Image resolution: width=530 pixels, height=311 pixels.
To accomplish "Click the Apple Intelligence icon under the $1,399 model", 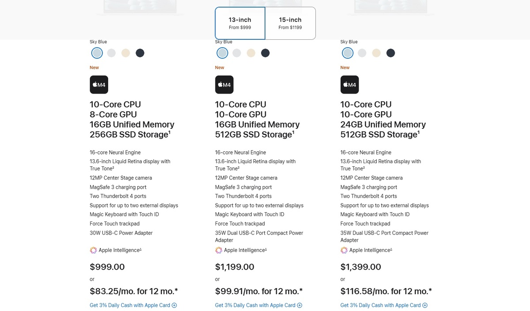I will coord(344,250).
